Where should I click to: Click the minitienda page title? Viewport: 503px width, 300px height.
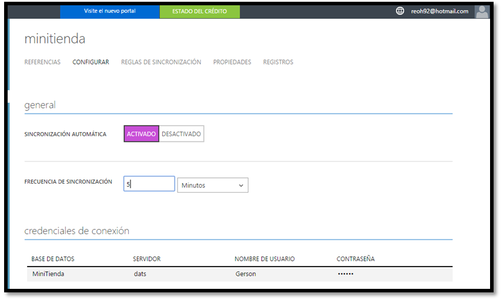point(55,39)
